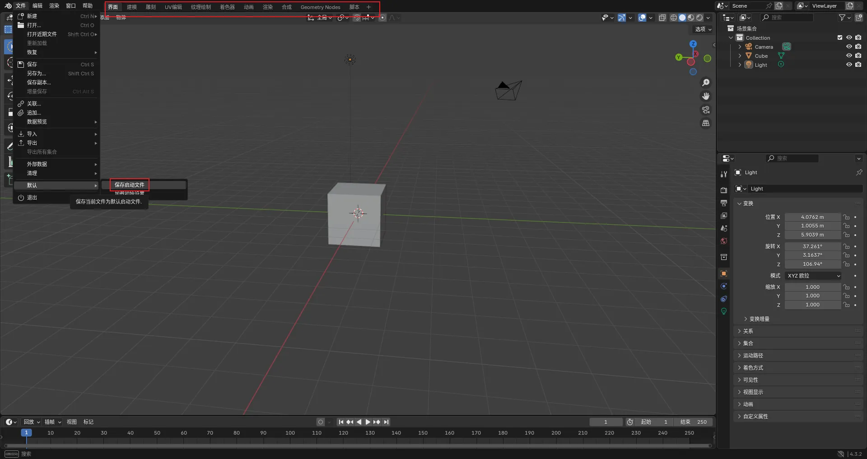Open the Render properties tab icon
The width and height of the screenshot is (867, 459).
click(x=724, y=190)
